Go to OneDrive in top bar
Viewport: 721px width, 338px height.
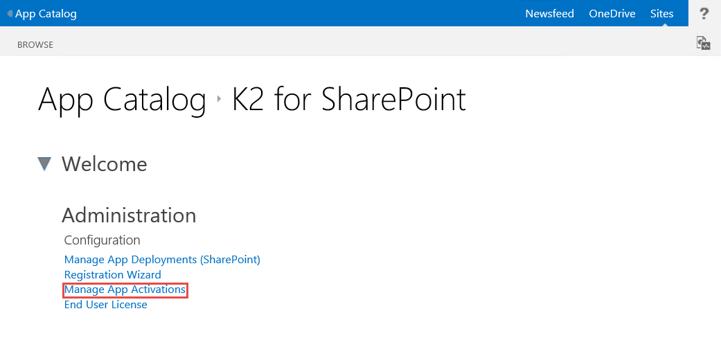click(x=612, y=13)
